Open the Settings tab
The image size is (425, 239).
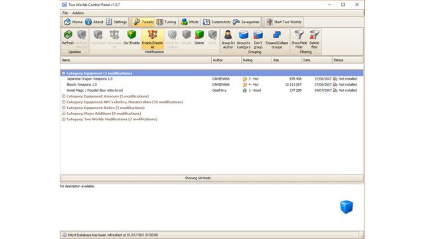click(x=117, y=22)
